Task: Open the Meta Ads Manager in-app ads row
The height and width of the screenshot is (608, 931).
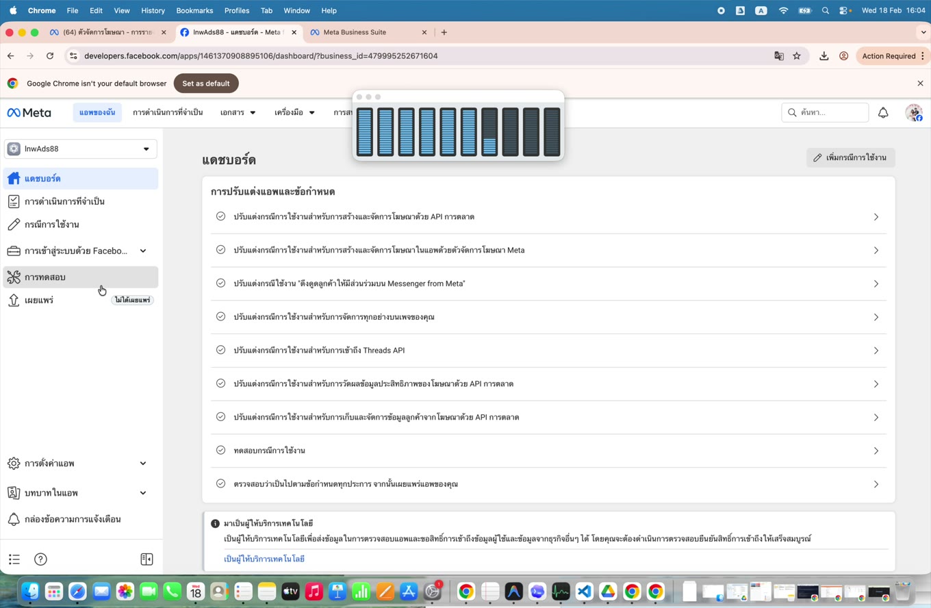Action: 548,251
